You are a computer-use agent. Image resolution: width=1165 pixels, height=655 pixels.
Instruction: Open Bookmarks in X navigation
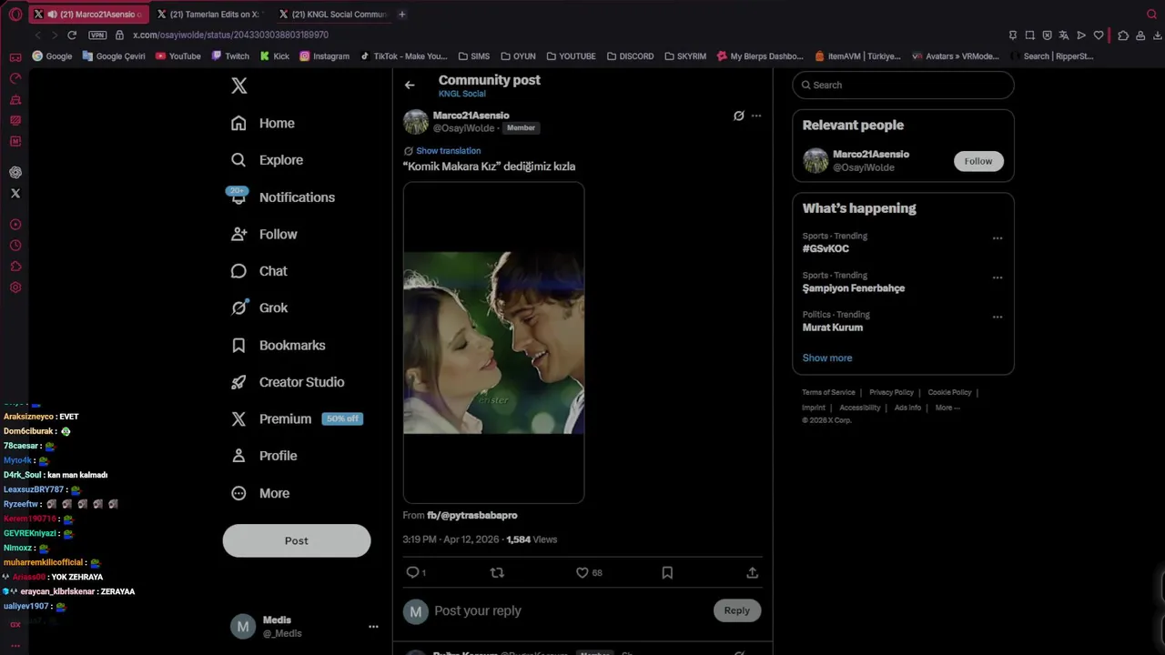click(x=279, y=346)
